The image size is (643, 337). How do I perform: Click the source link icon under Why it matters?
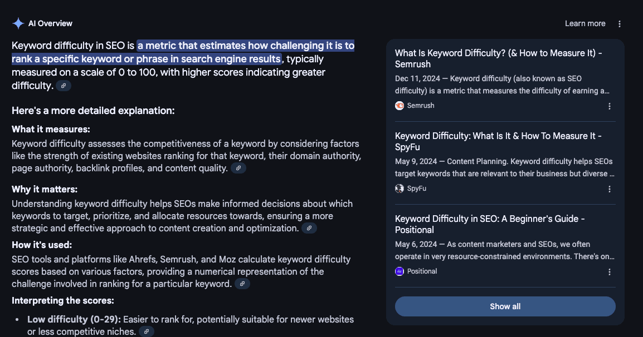click(309, 229)
